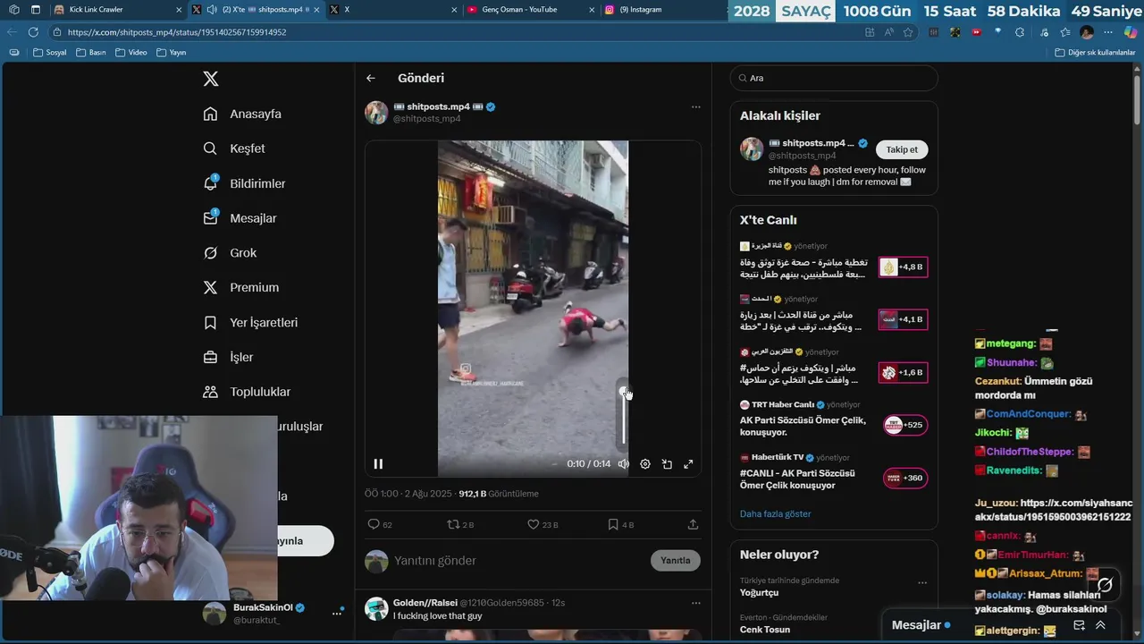Open the Copilot icon in browser toolbar
This screenshot has width=1144, height=644.
[x=1131, y=31]
